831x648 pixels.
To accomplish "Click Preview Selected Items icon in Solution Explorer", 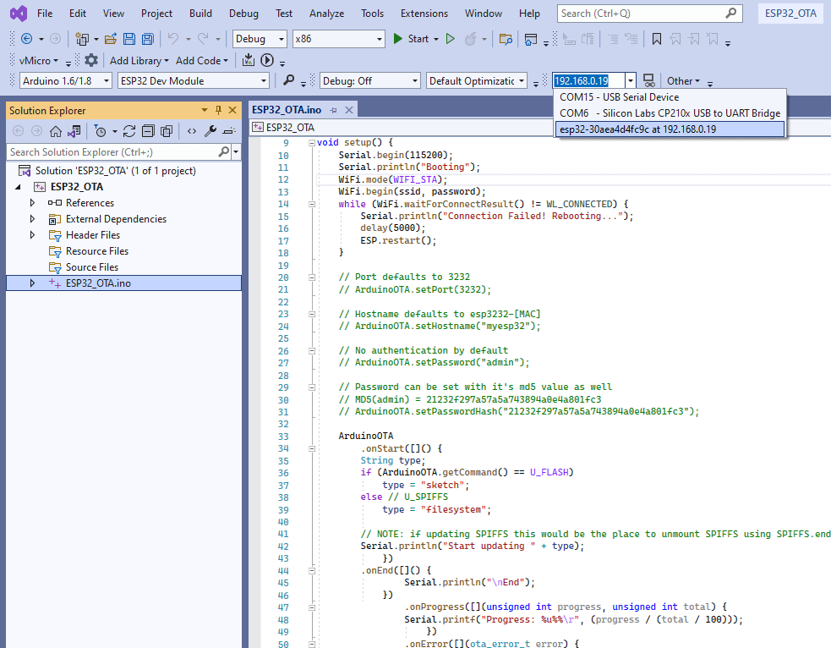I will click(x=229, y=131).
